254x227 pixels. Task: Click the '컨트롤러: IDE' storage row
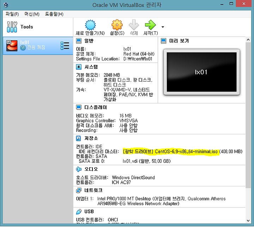point(89,147)
